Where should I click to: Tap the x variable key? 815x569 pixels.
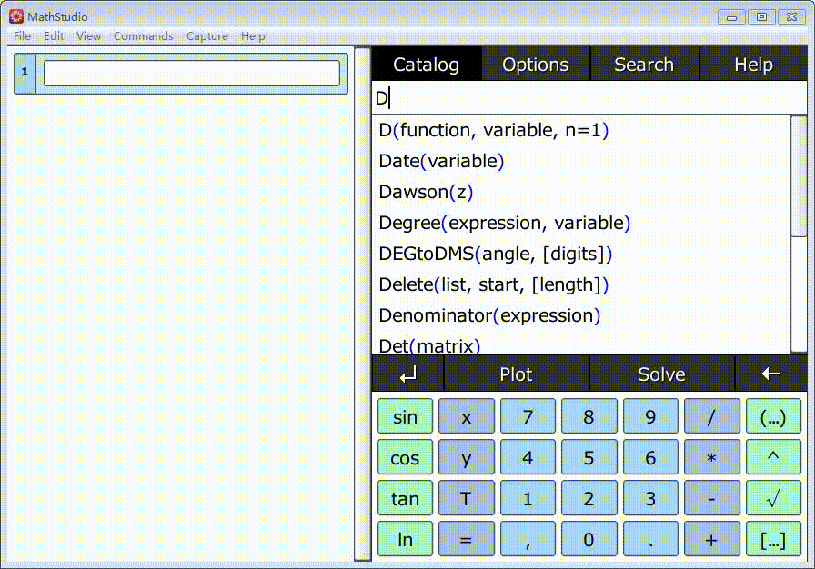[467, 416]
